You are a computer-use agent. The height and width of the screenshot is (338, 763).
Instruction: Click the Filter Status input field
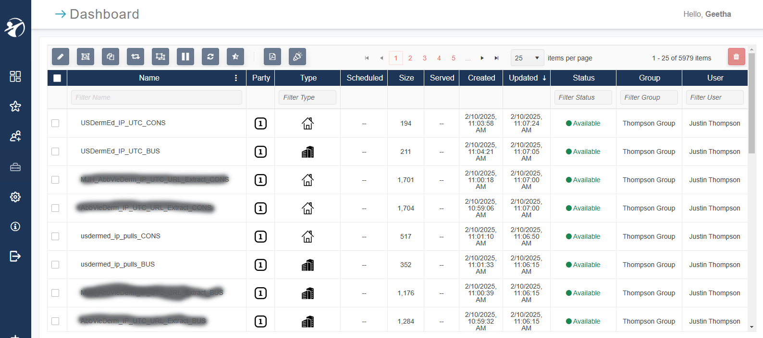point(583,97)
